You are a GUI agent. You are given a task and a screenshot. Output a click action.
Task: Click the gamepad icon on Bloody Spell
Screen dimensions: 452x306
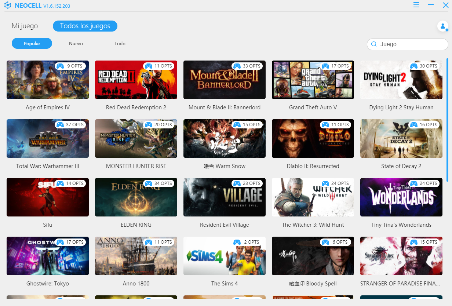(x=325, y=242)
